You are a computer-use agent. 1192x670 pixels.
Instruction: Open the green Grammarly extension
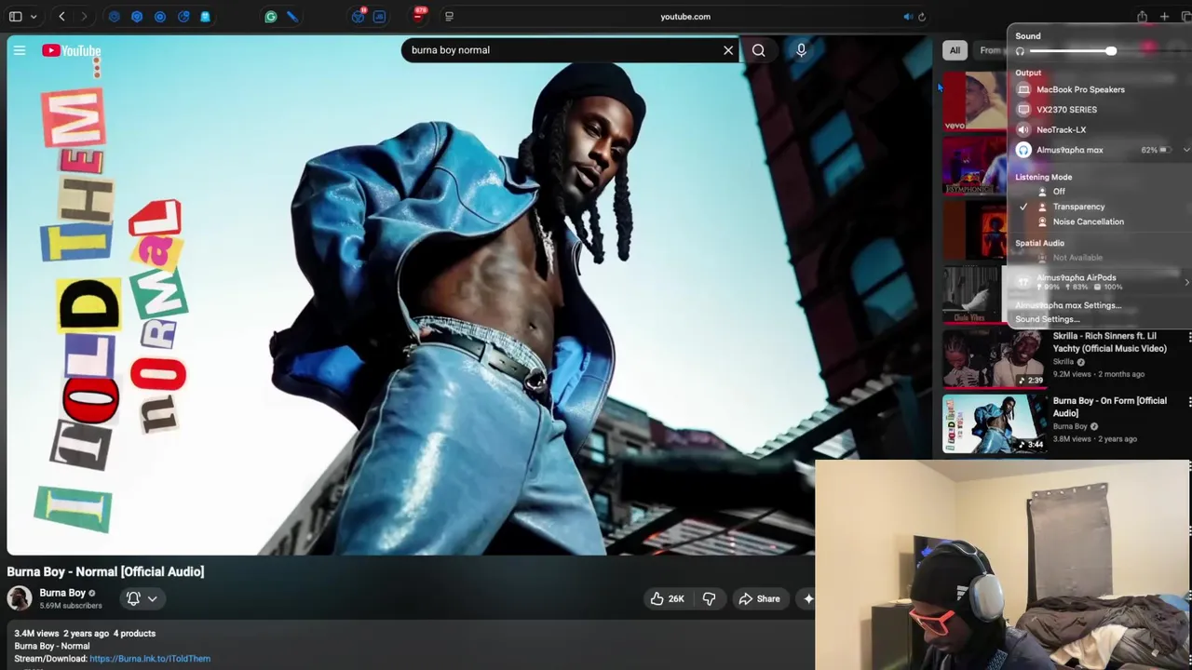[270, 17]
